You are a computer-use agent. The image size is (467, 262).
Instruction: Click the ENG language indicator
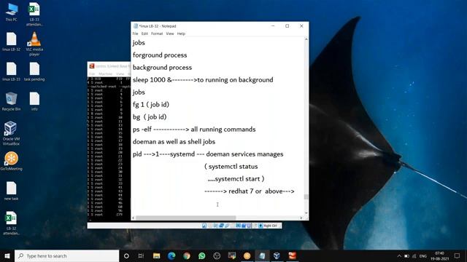click(x=423, y=255)
